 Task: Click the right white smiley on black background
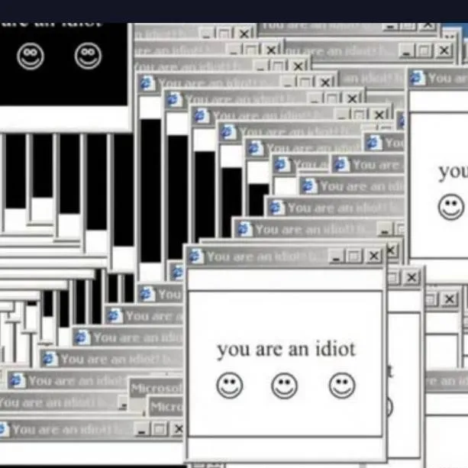click(88, 56)
